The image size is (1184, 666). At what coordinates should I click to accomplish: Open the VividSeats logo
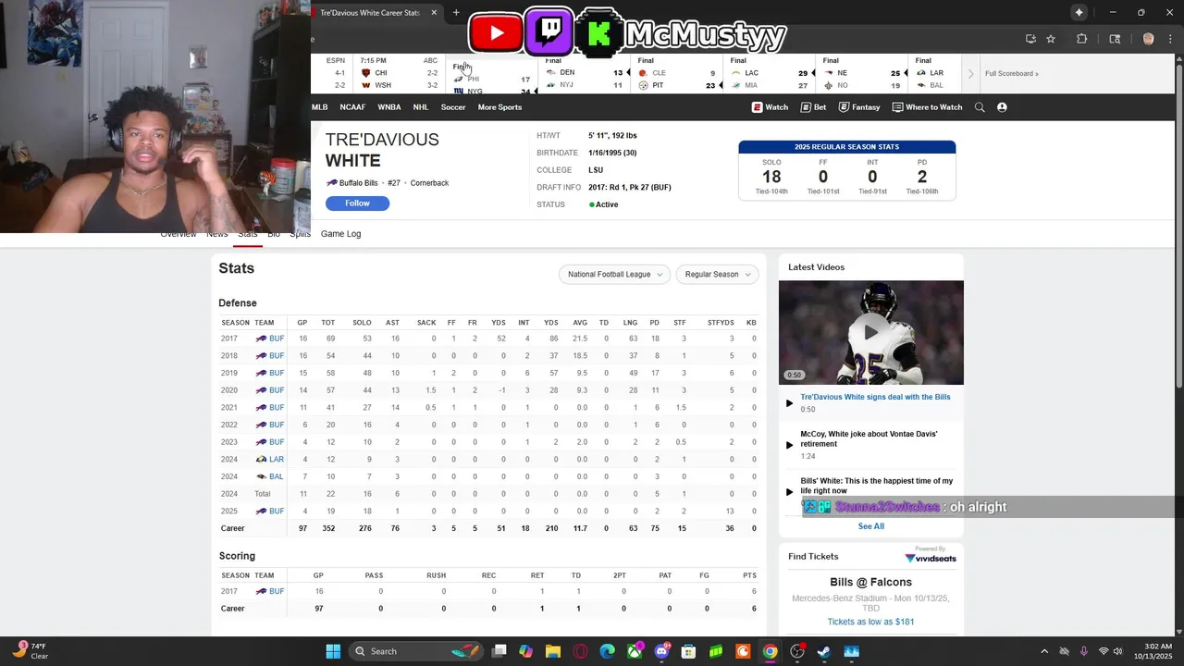[931, 558]
